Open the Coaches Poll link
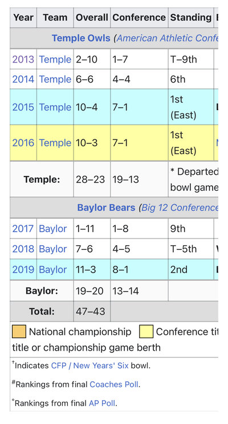The width and height of the screenshot is (228, 424). [114, 385]
